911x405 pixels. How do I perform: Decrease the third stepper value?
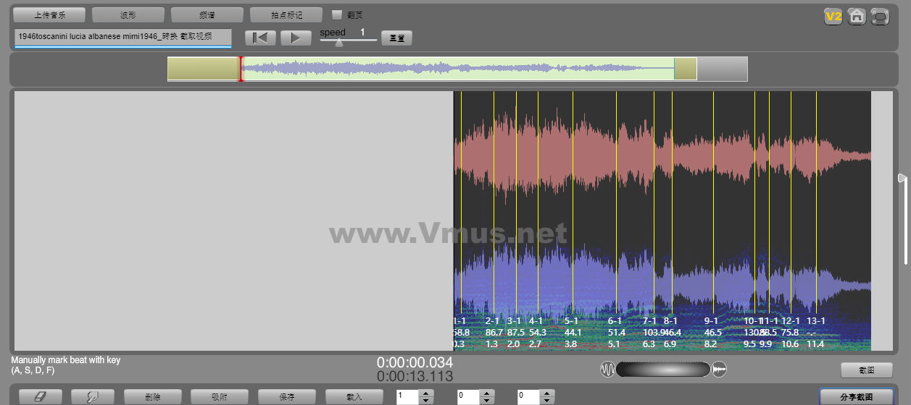coord(548,401)
